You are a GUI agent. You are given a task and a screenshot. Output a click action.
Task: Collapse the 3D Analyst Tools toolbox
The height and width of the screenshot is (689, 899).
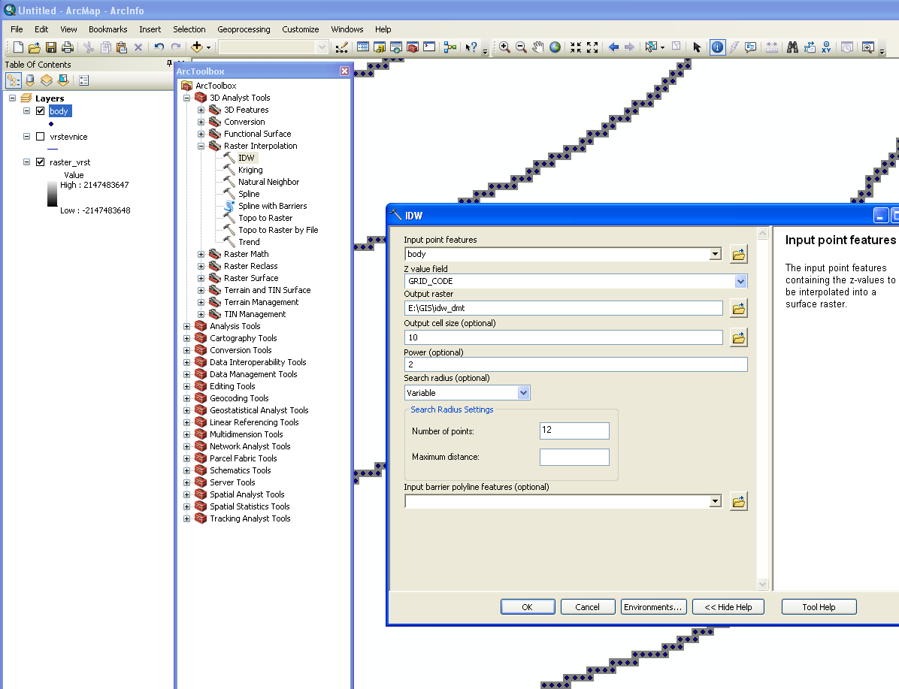[186, 98]
